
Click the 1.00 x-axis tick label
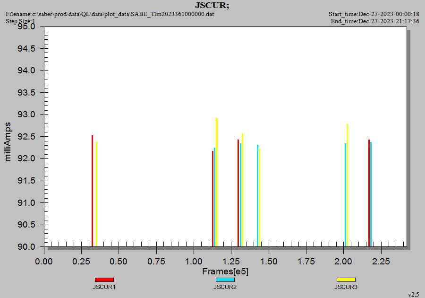[194, 262]
